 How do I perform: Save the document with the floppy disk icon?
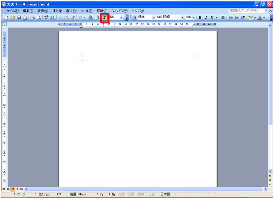[x=19, y=18]
